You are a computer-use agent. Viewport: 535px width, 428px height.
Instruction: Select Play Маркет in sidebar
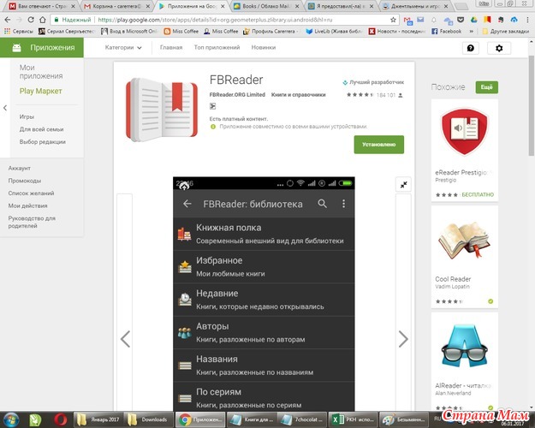click(x=40, y=91)
